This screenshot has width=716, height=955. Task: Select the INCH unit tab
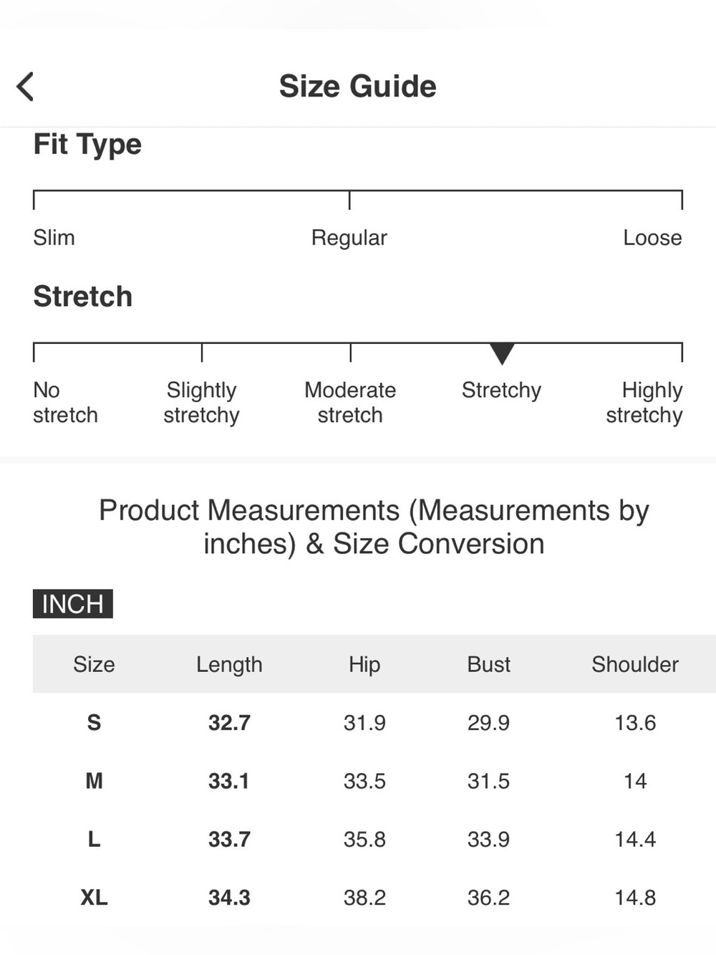click(x=73, y=604)
